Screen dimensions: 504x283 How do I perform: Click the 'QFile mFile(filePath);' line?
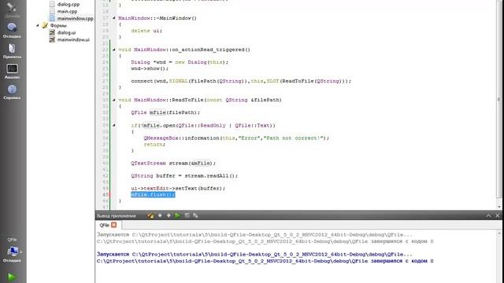165,112
